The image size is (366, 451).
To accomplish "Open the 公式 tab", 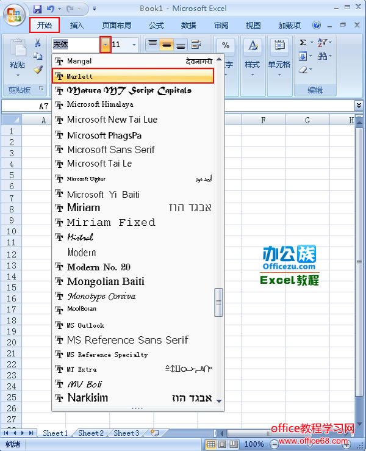I will coord(156,25).
